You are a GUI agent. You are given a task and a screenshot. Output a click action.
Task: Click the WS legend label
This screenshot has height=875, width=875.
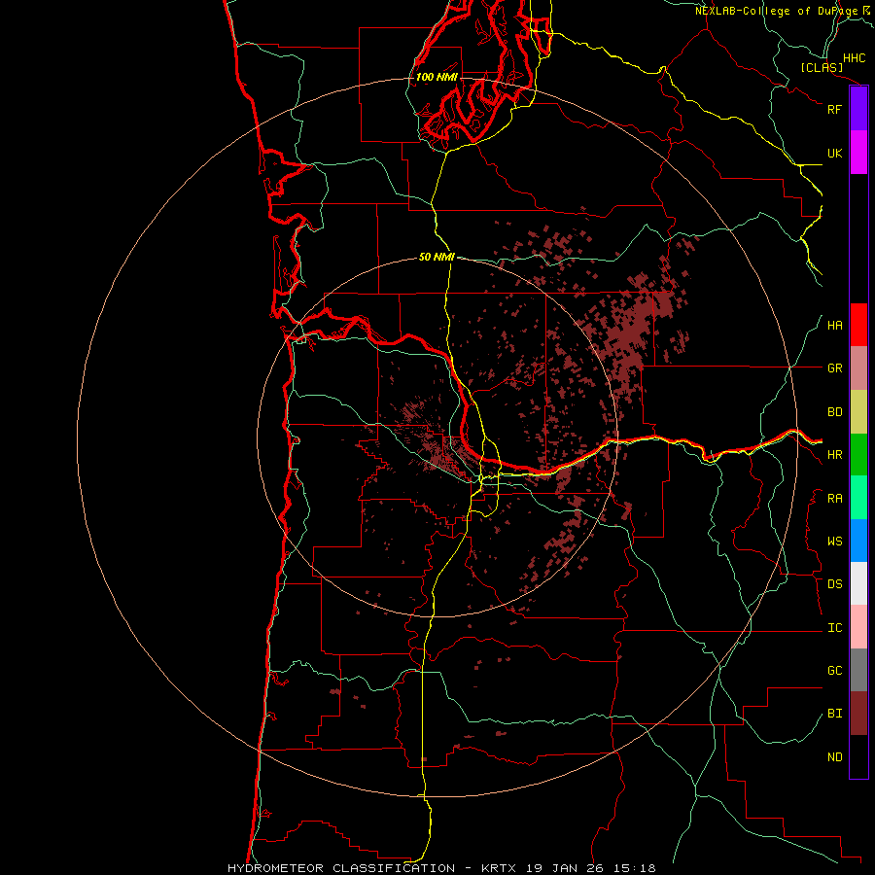tap(834, 542)
